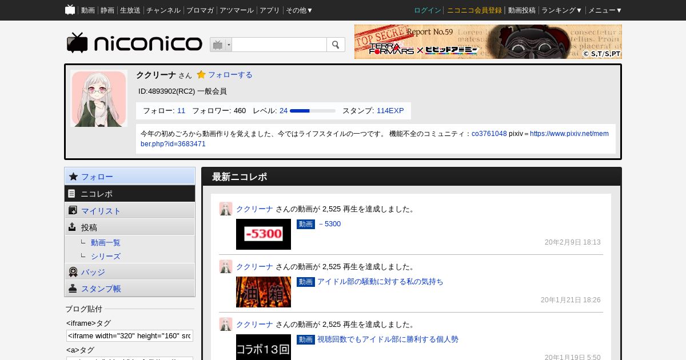Select ニコレポ in the sidebar menu
Image resolution: width=686 pixels, height=360 pixels.
pos(130,194)
